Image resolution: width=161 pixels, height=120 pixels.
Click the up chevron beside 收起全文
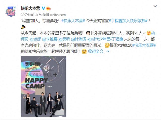click(x=108, y=51)
